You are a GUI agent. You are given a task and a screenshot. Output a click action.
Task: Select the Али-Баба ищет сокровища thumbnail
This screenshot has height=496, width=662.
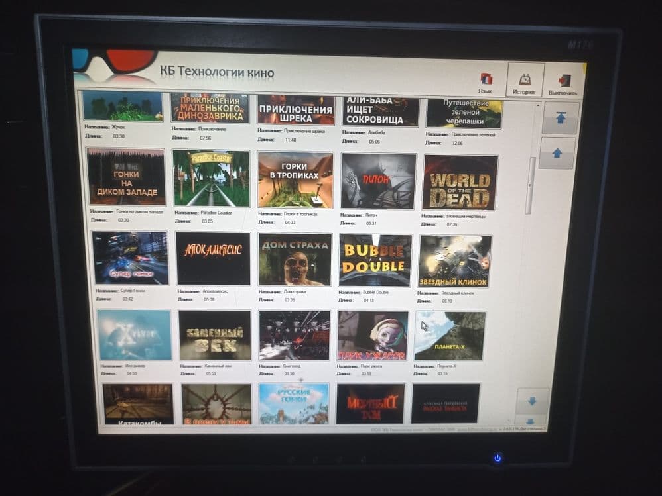[380, 112]
